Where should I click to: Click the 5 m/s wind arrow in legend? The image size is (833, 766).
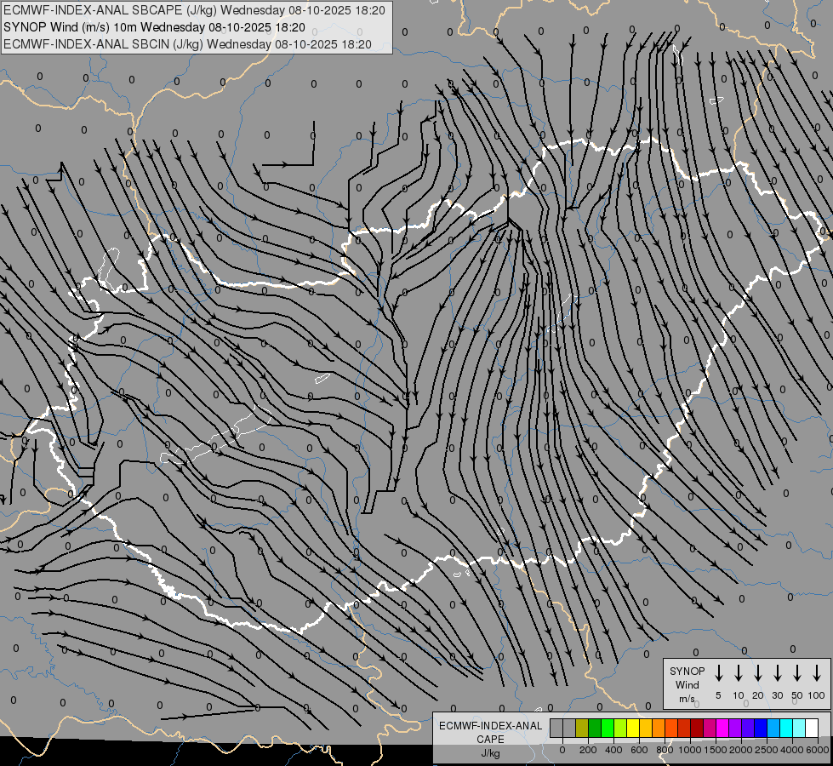pos(718,673)
